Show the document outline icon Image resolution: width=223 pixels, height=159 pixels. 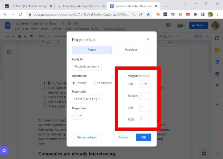(x=9, y=52)
